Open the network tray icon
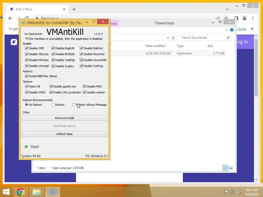263x197 pixels. pyautogui.click(x=232, y=192)
